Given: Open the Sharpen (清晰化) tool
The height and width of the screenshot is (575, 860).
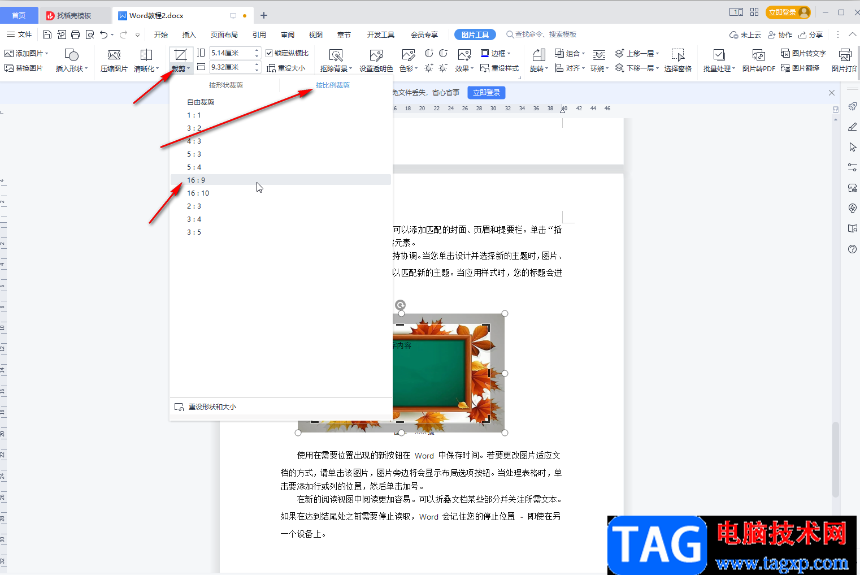Looking at the screenshot, I should (146, 60).
